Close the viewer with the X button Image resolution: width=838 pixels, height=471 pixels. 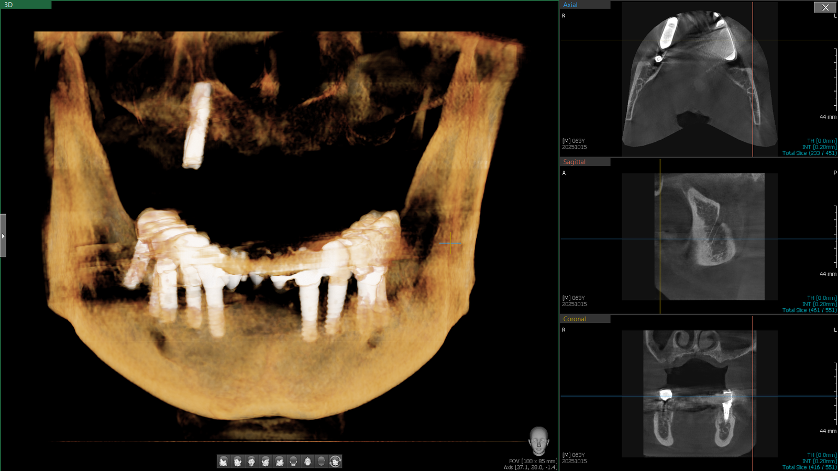coord(825,7)
